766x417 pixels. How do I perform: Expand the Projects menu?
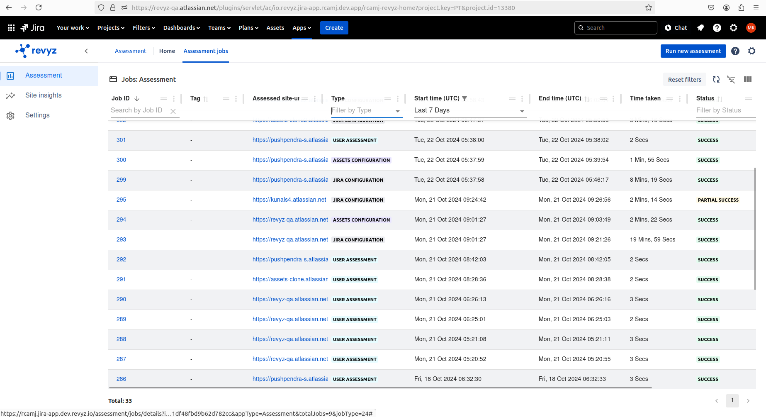pyautogui.click(x=111, y=28)
